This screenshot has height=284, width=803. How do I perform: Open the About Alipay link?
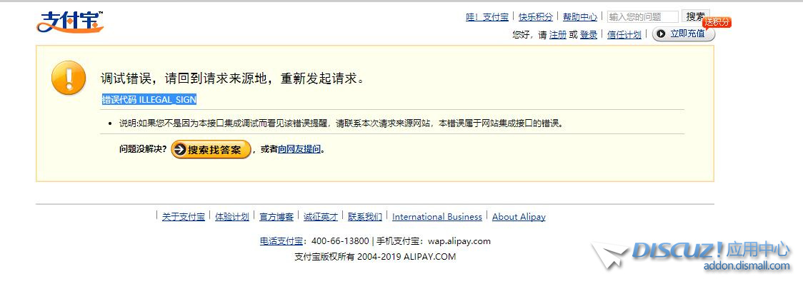(x=519, y=217)
